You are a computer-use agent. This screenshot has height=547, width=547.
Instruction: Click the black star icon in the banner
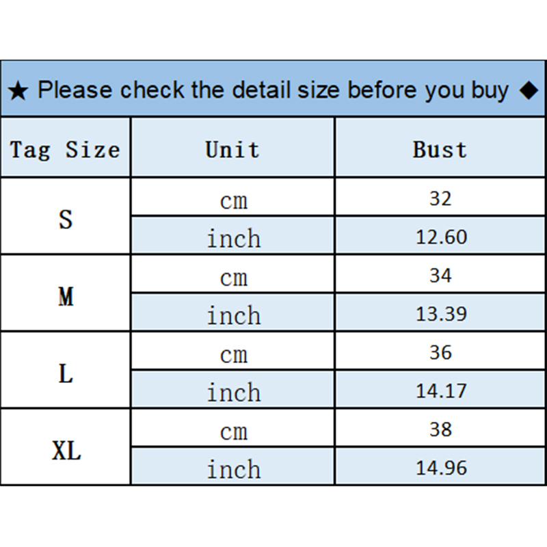pyautogui.click(x=18, y=91)
